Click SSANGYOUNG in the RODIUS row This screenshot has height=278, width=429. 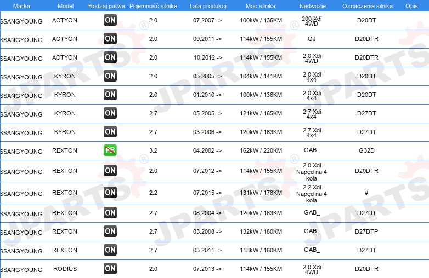tap(21, 270)
